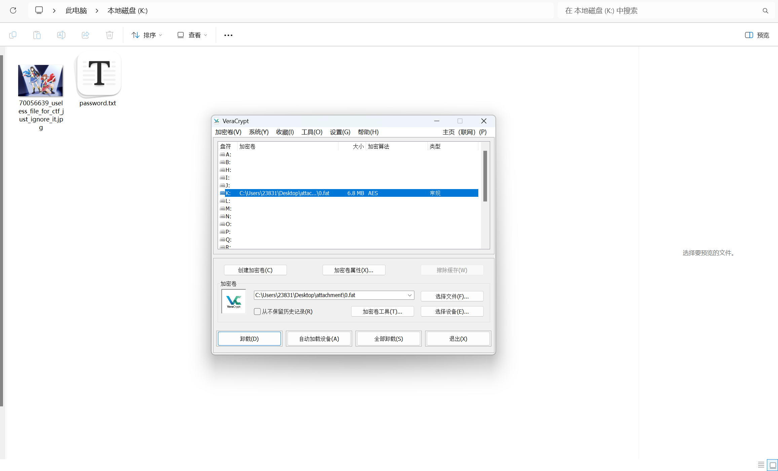Image resolution: width=778 pixels, height=471 pixels.
Task: Click the 选择文件(F)... button
Action: [x=452, y=296]
